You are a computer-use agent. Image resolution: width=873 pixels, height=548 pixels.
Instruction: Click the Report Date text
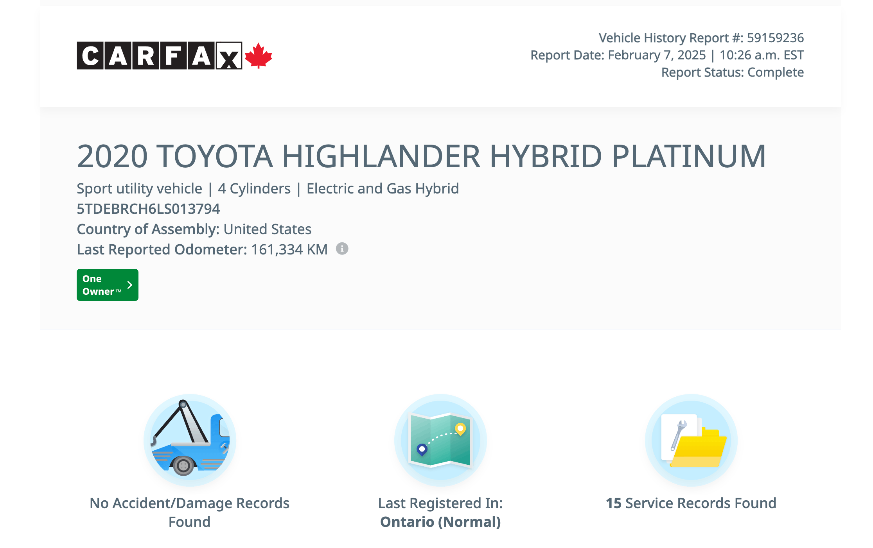point(666,55)
